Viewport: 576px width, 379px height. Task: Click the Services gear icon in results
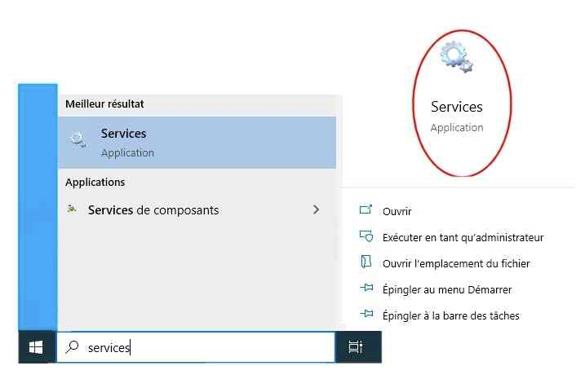pos(78,140)
